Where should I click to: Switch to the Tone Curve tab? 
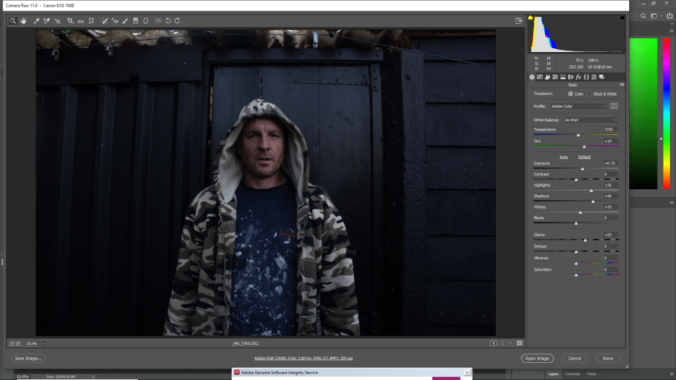coord(540,77)
